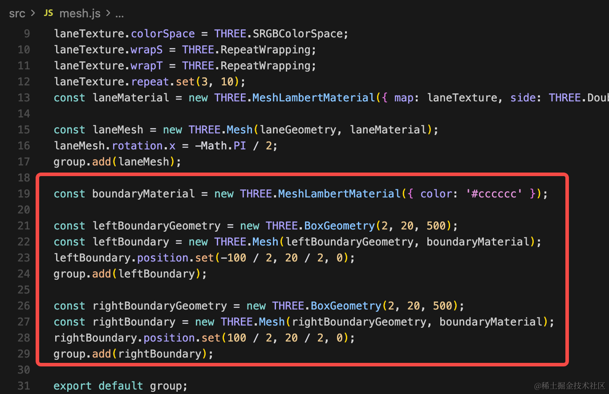Click 'laneMesh' declaration on line 15
This screenshot has width=609, height=394.
[118, 130]
